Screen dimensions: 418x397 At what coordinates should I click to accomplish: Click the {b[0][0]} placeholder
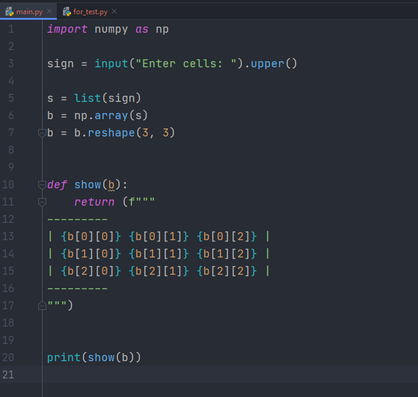(91, 236)
